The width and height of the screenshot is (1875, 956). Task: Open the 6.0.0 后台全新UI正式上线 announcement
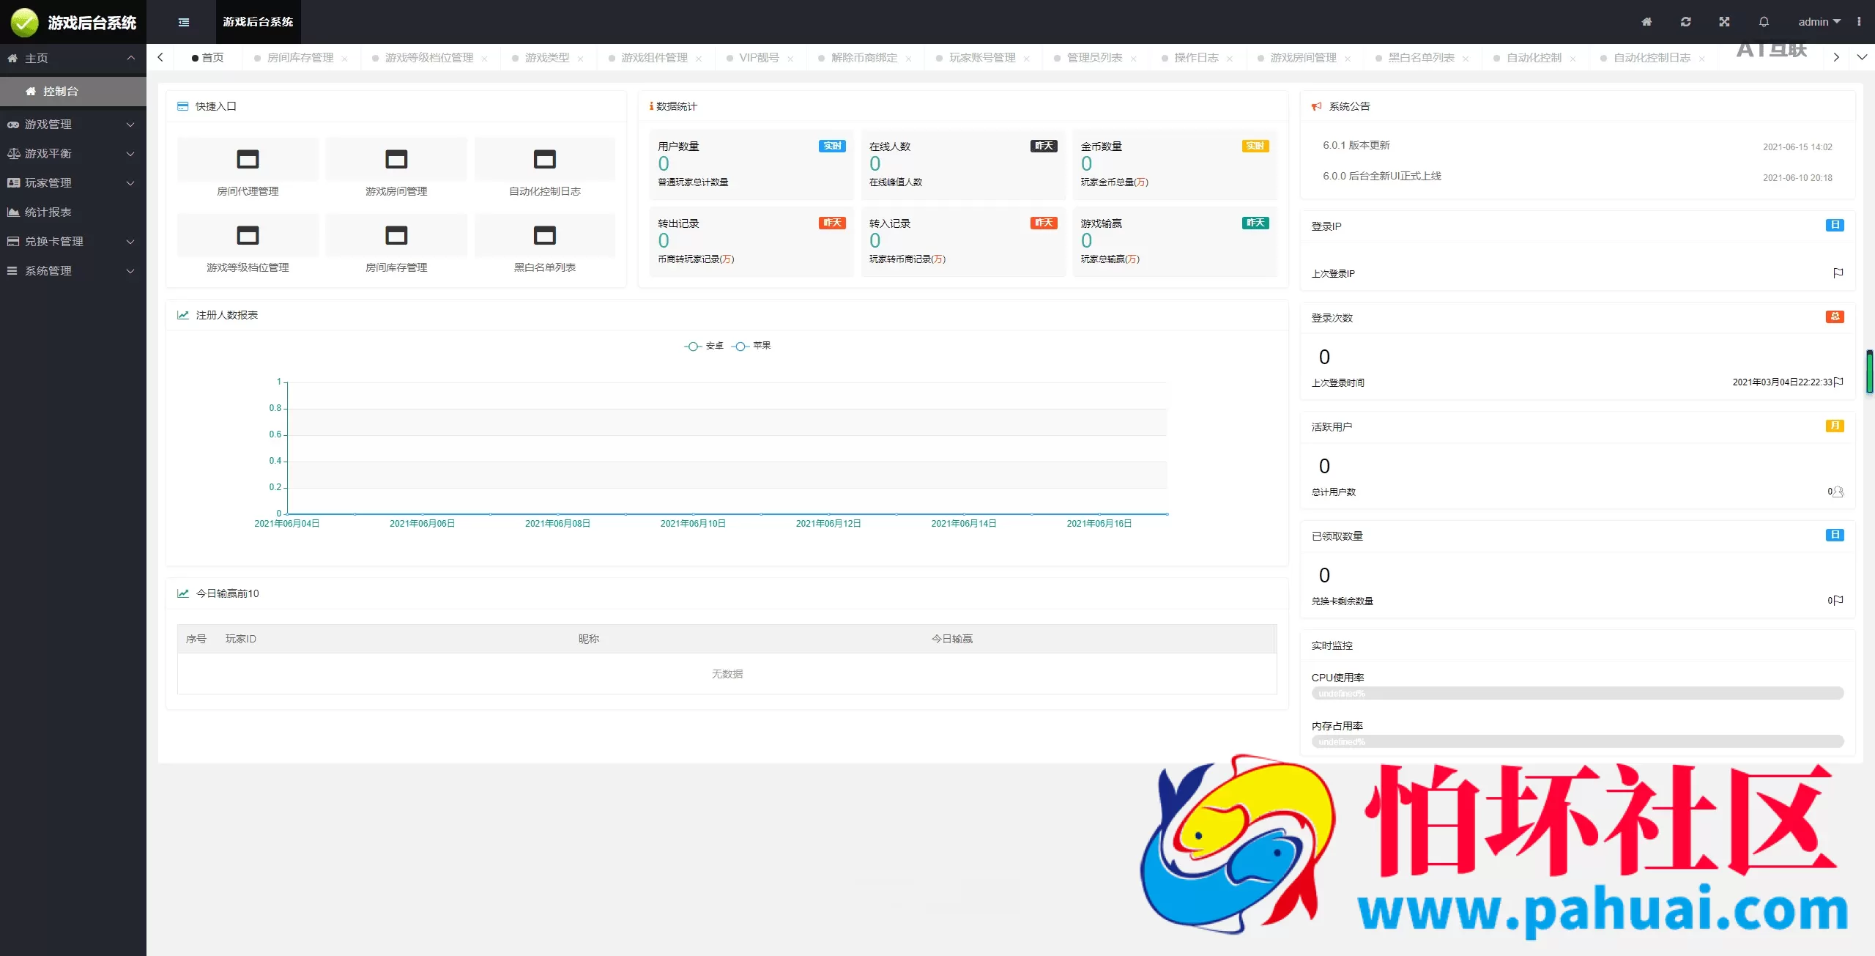pos(1382,176)
